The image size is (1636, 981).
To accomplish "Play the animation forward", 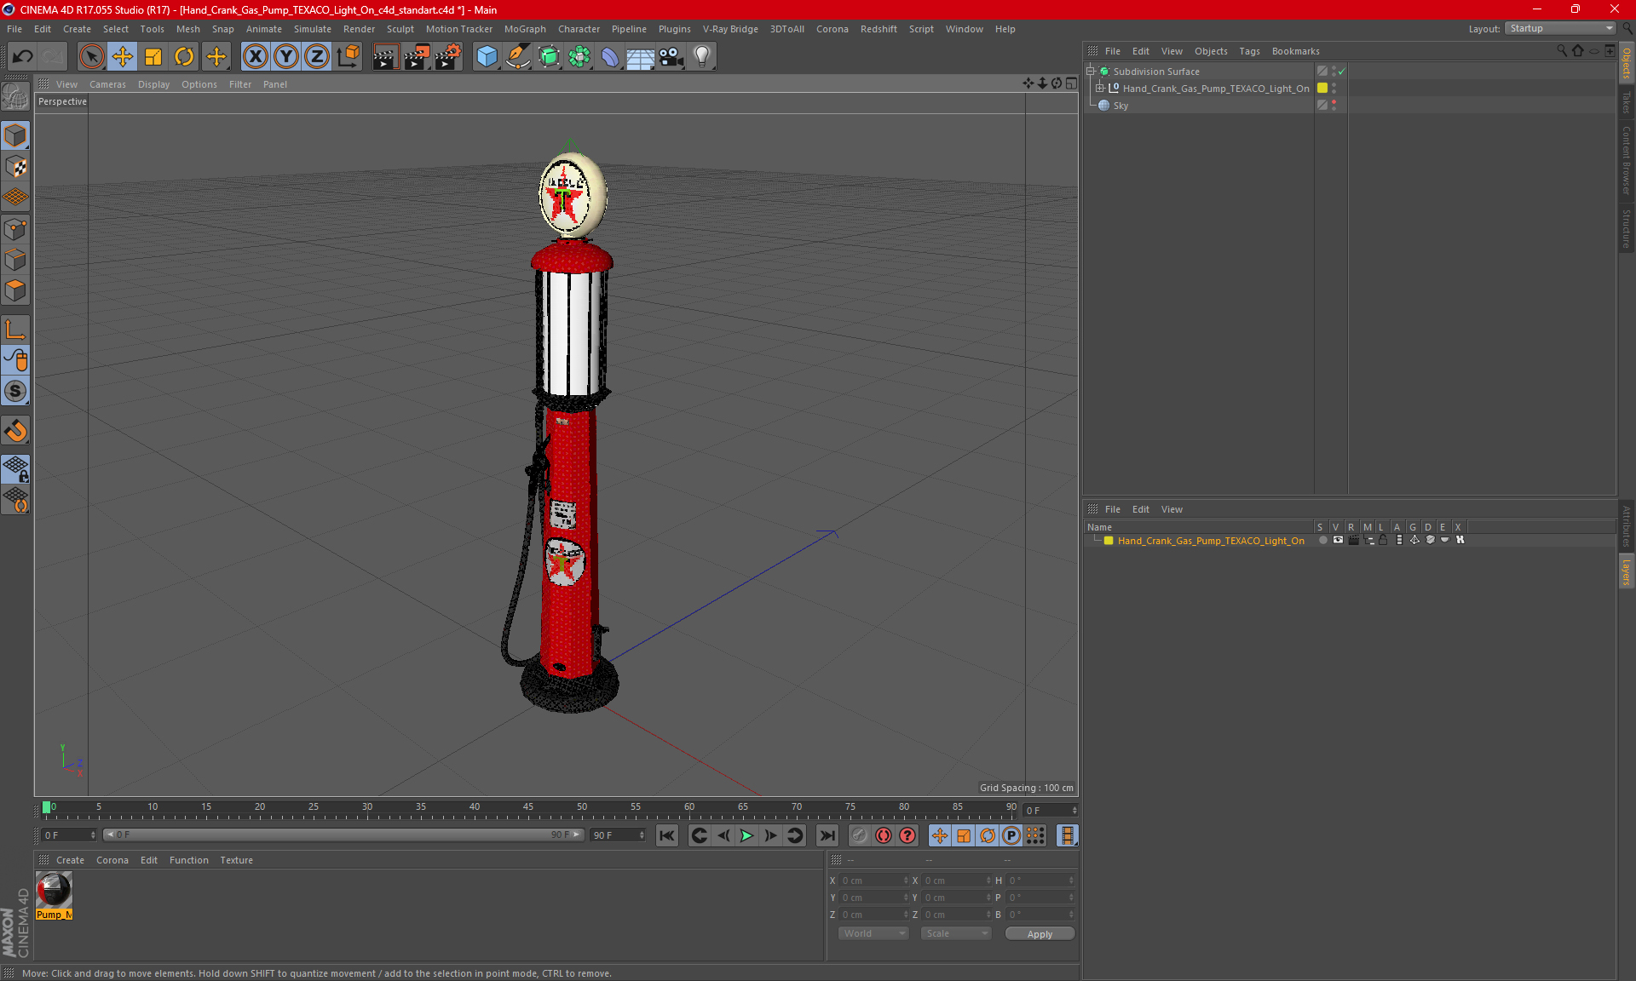I will 746,835.
